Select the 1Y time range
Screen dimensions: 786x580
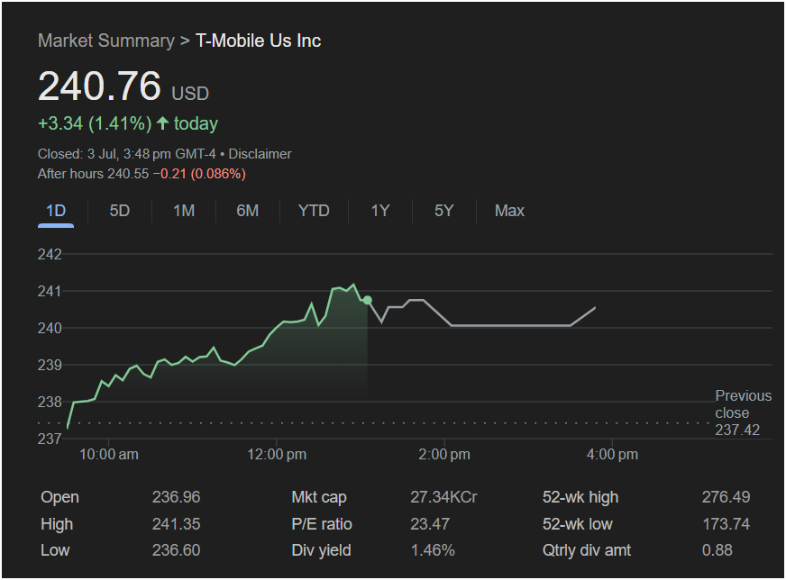tap(380, 211)
